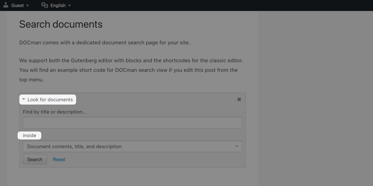Viewport: 373px width, 186px height.
Task: Open the English language dropdown arrow
Action: click(69, 6)
